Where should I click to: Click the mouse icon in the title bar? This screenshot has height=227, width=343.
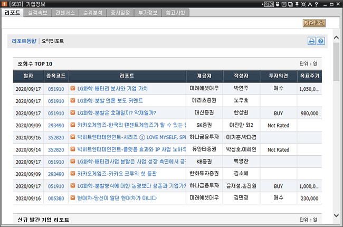tap(278, 4)
